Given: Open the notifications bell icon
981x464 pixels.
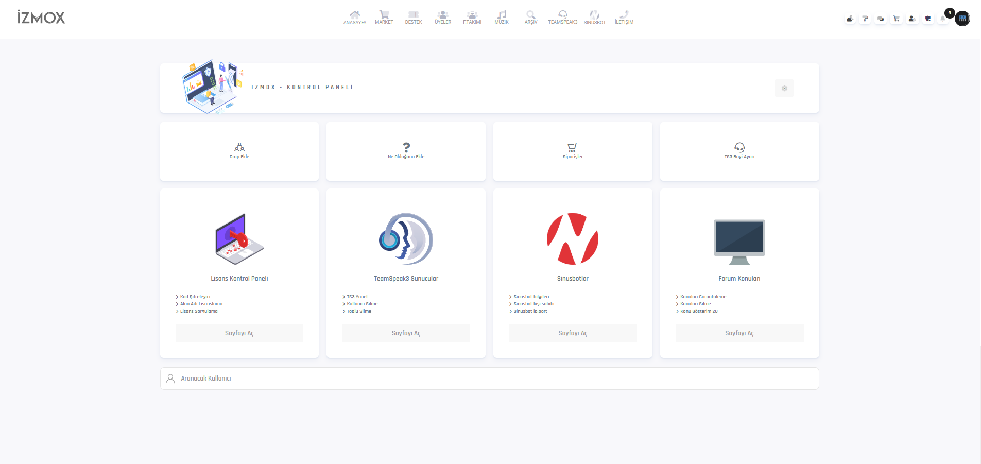Looking at the screenshot, I should (x=943, y=19).
